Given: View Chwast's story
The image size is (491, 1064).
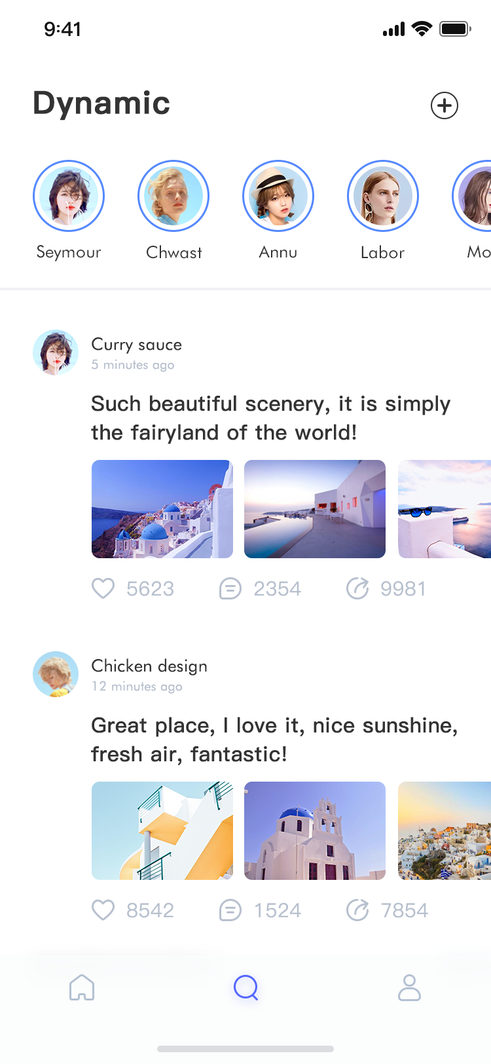Looking at the screenshot, I should point(173,196).
